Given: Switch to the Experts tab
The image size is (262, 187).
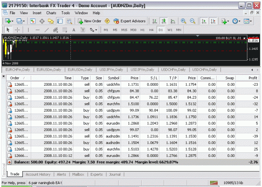Looking at the screenshot, I should coord(96,174).
